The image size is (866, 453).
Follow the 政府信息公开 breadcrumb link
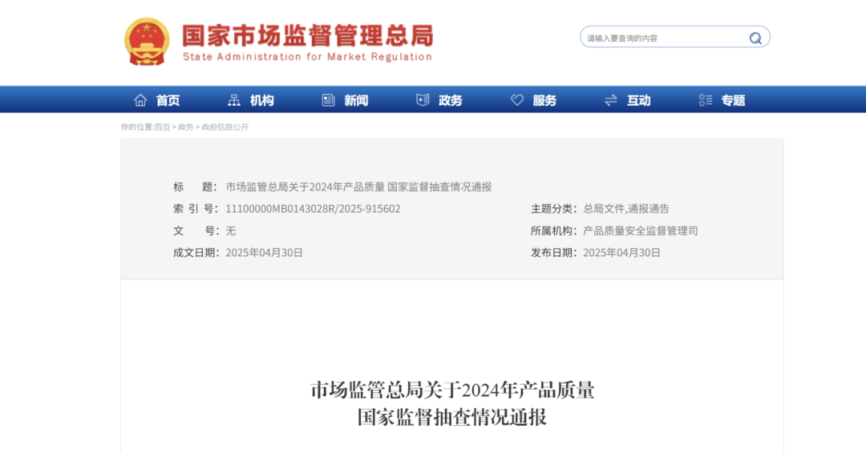pos(225,127)
